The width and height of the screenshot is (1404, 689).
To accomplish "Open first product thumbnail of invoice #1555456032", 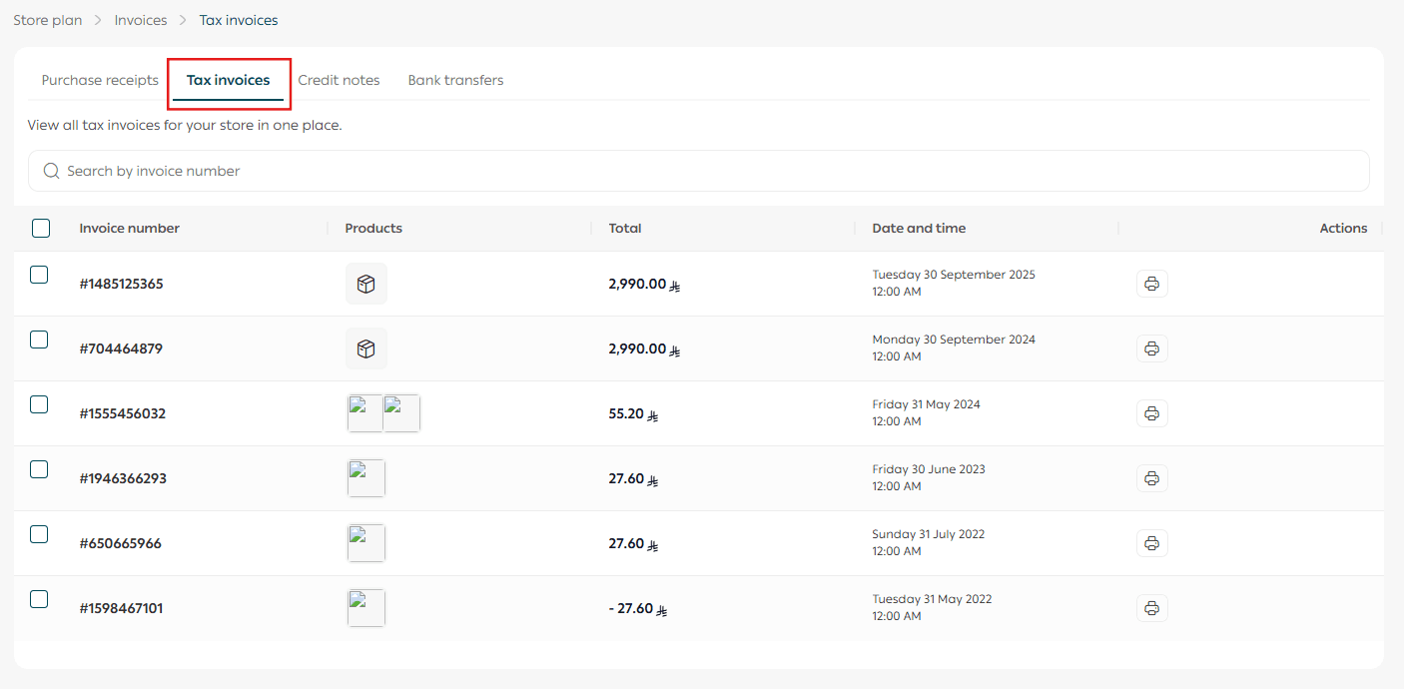I will [x=365, y=413].
